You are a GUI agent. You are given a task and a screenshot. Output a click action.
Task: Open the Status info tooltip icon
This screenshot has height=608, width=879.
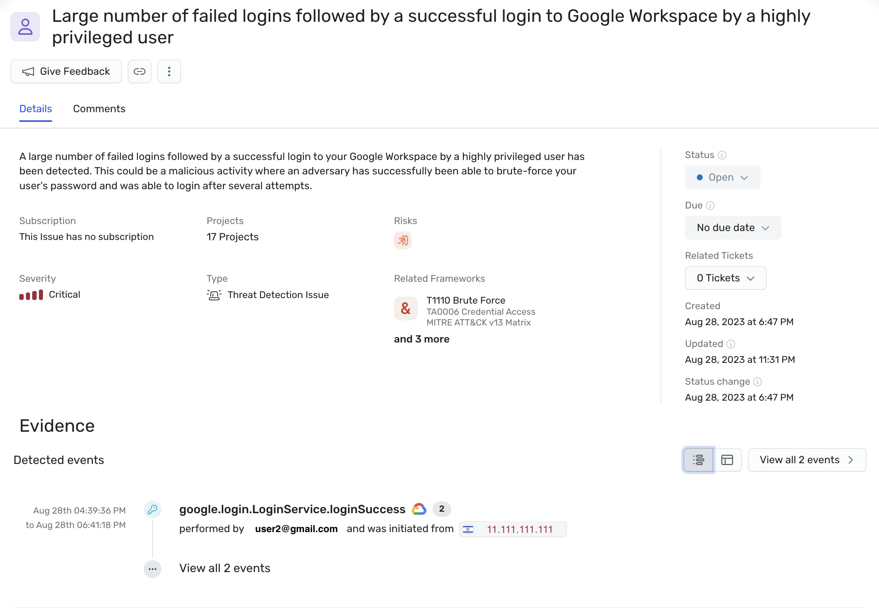722,156
